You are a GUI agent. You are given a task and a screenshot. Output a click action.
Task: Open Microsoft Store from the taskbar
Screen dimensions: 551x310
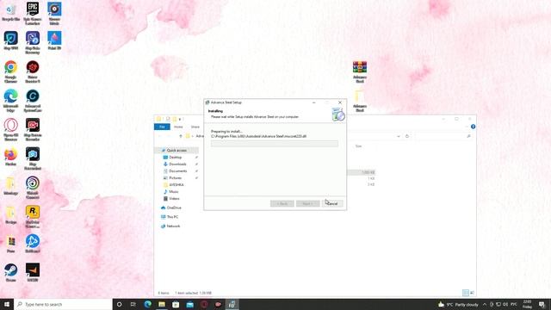(x=176, y=304)
